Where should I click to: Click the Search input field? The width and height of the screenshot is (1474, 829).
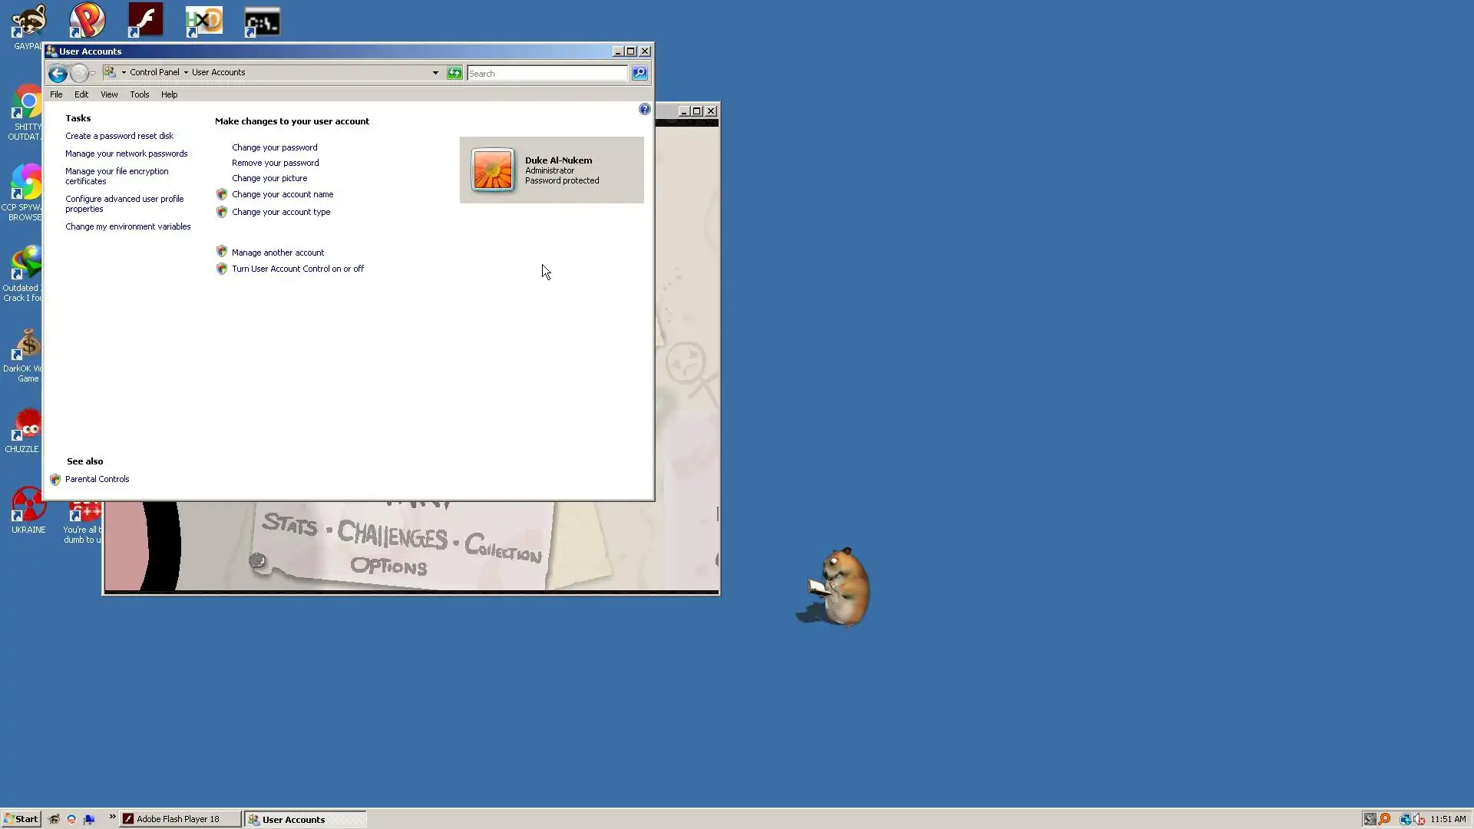[547, 74]
